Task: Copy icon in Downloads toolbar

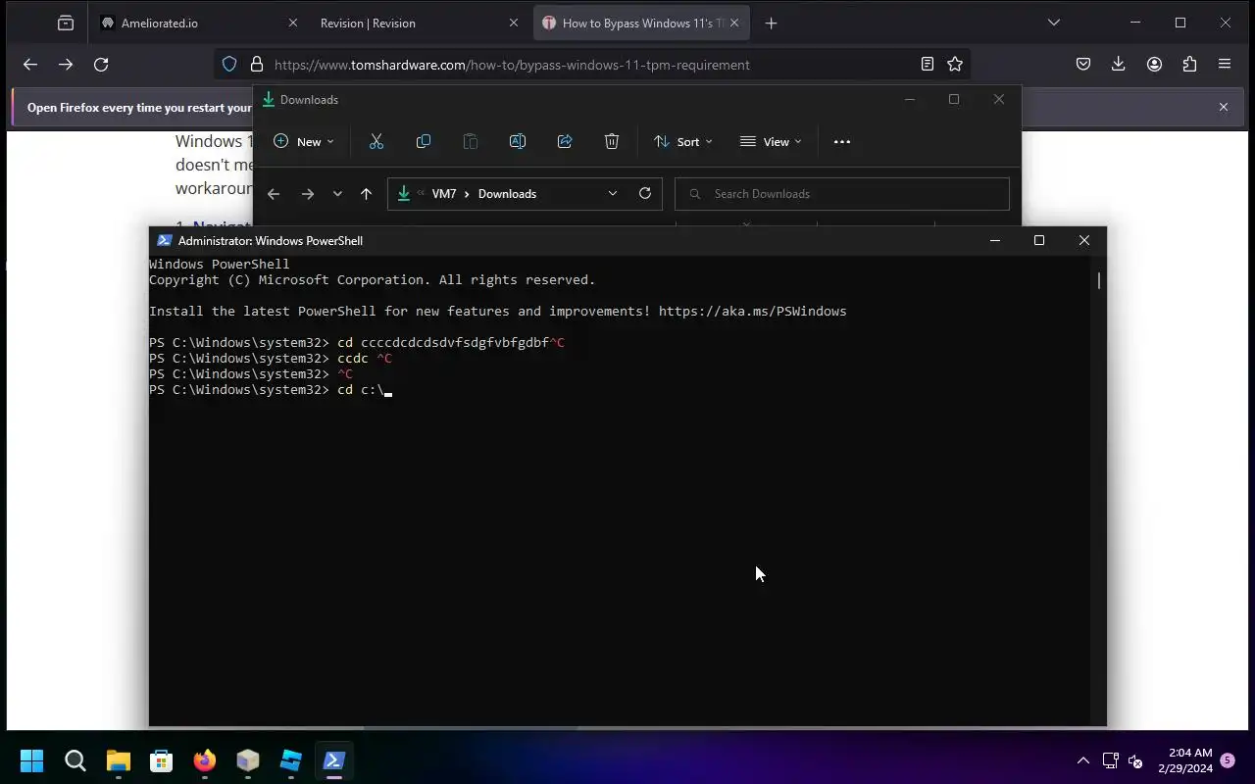Action: pyautogui.click(x=424, y=141)
